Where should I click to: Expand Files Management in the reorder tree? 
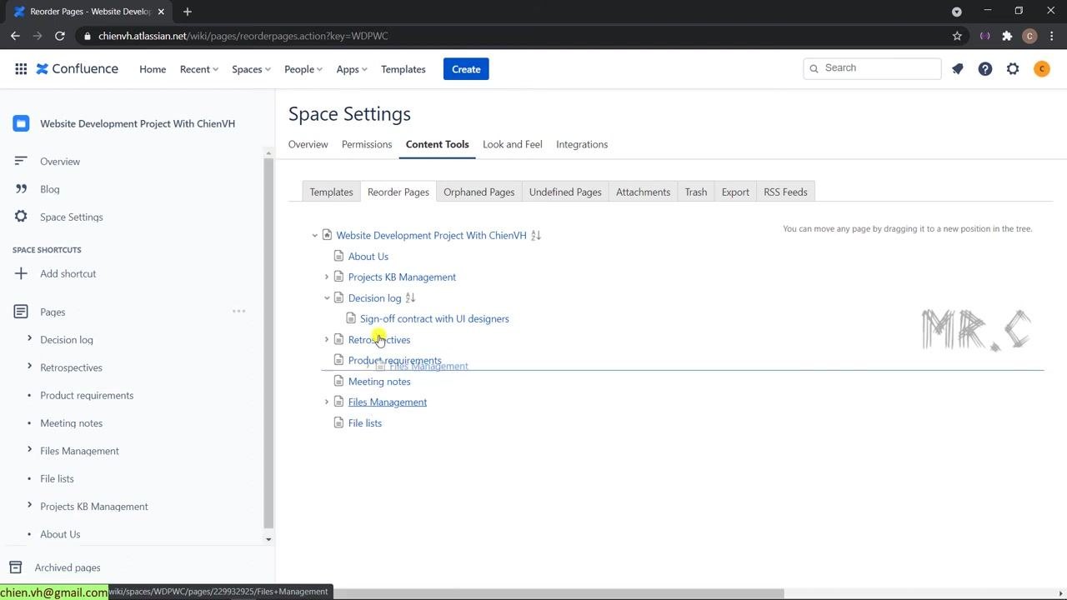click(x=327, y=402)
